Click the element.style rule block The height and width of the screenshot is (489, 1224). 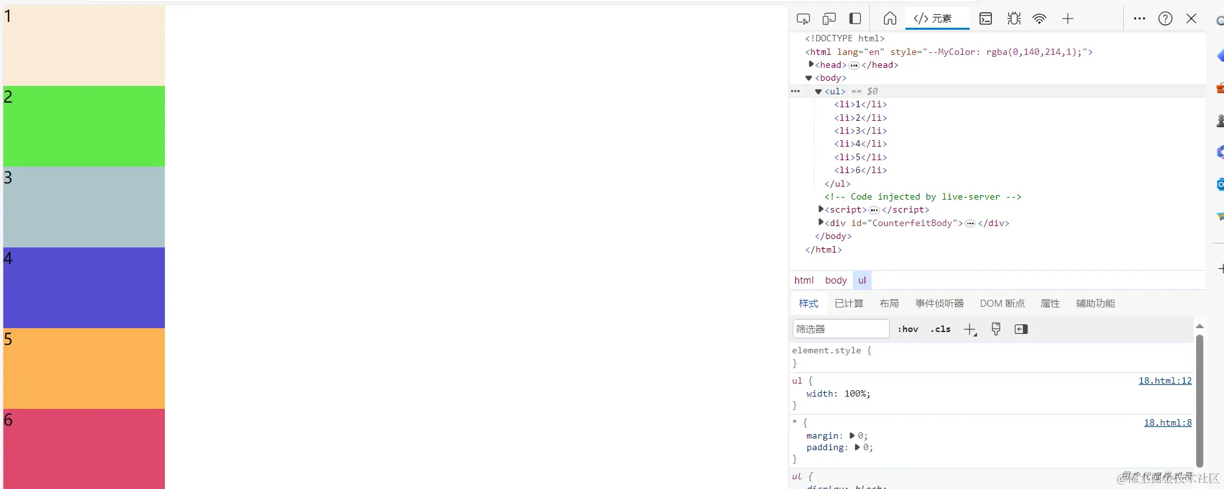tap(993, 357)
